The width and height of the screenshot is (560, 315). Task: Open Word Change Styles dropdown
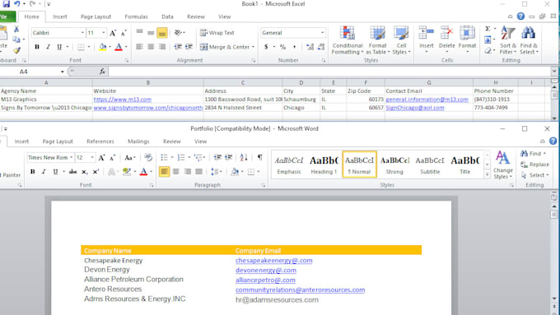[503, 164]
